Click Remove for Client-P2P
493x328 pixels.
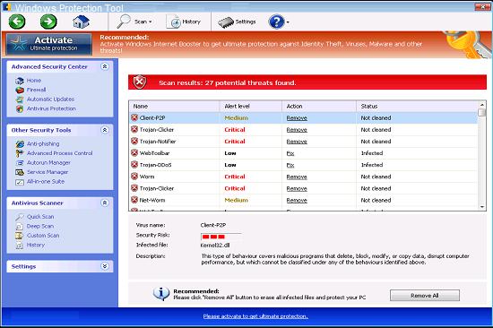[297, 118]
